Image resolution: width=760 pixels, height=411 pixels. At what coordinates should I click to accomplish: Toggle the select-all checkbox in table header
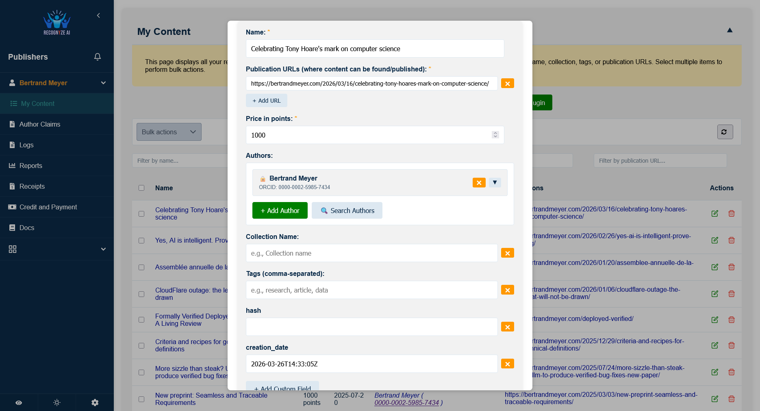(141, 188)
